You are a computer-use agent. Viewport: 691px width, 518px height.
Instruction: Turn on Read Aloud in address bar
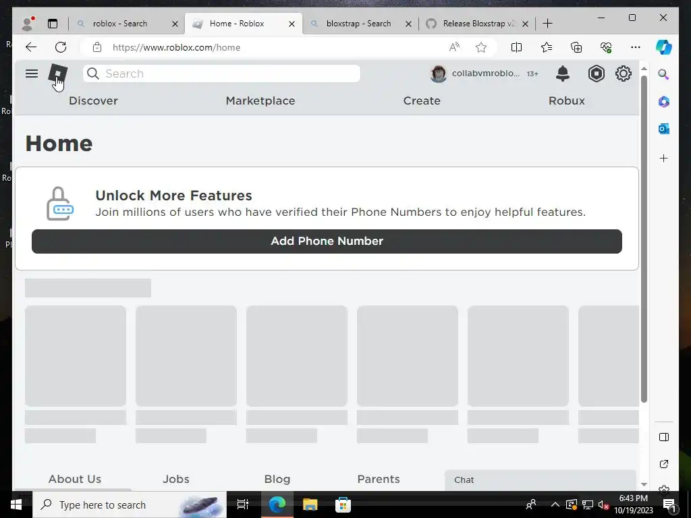[x=454, y=47]
